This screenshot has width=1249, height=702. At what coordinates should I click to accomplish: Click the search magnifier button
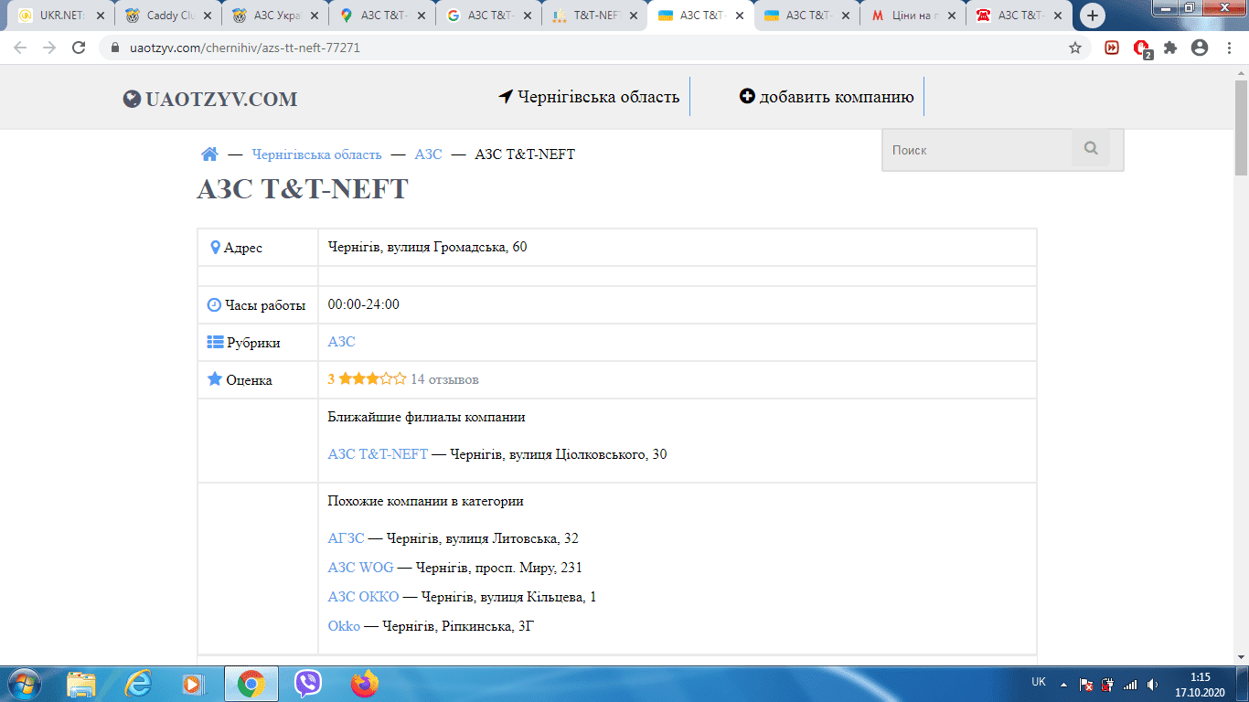(1090, 149)
